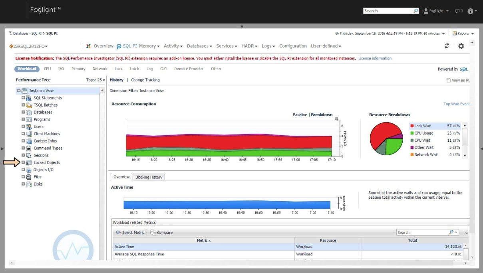Open the Reports dropdown

463,34
